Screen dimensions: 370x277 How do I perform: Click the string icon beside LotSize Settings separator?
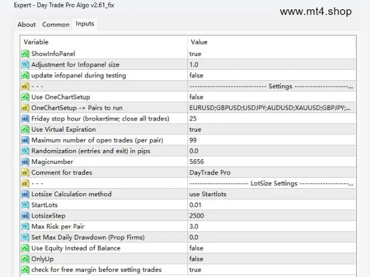[x=25, y=184]
